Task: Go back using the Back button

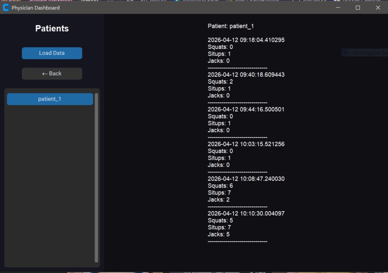Action: [52, 73]
